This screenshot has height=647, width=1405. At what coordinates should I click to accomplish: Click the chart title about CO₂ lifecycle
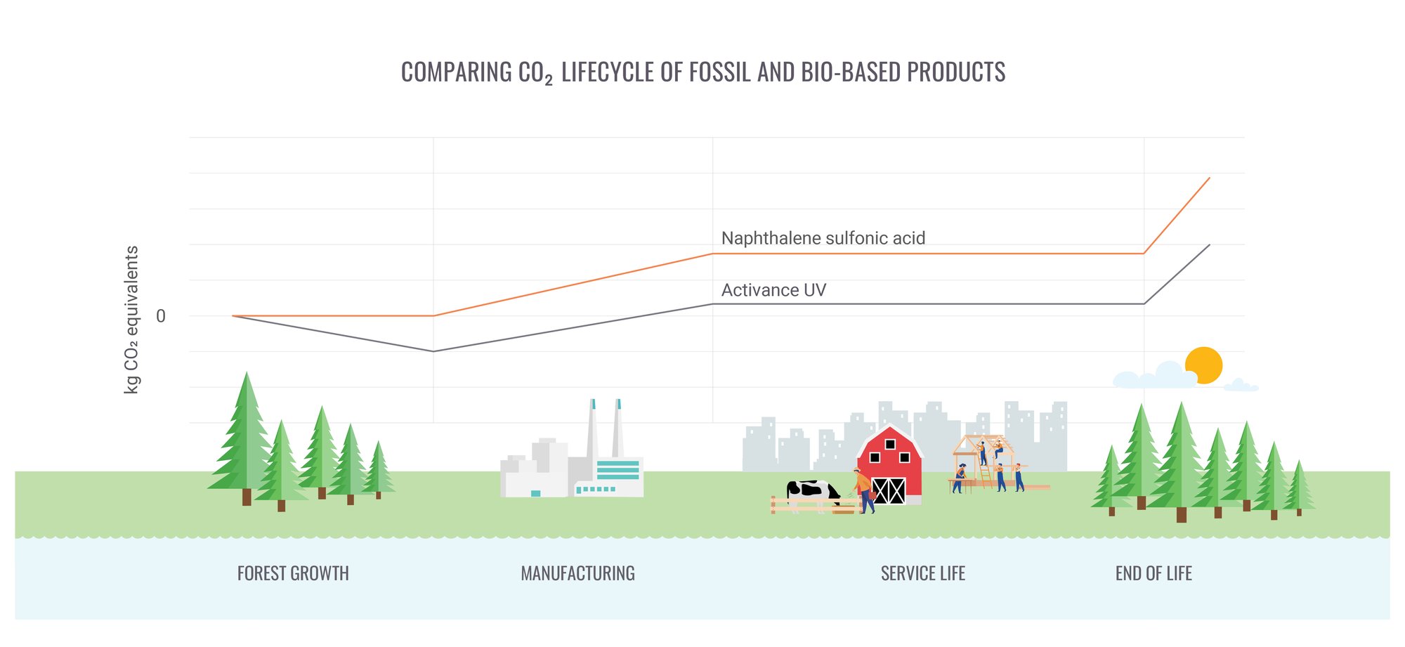(x=702, y=72)
